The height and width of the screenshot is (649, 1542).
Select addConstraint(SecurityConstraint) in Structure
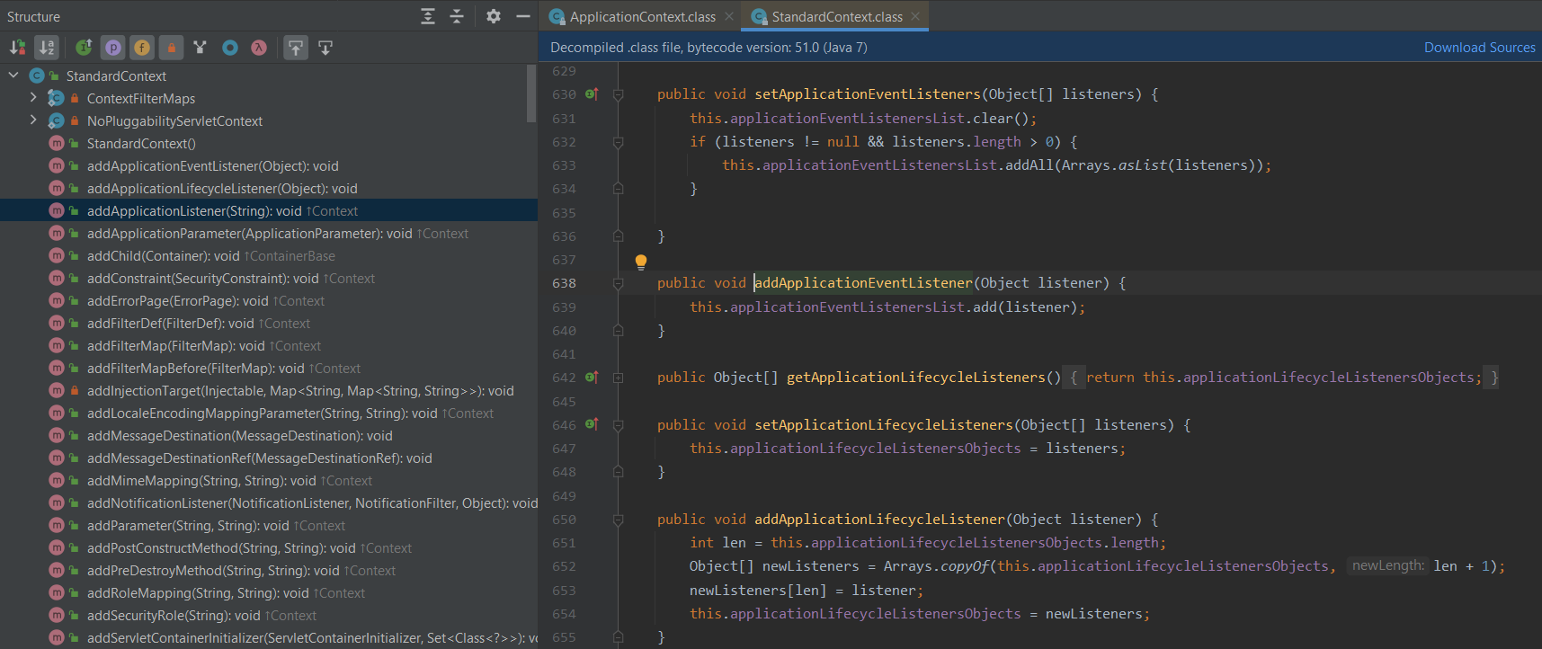(269, 278)
